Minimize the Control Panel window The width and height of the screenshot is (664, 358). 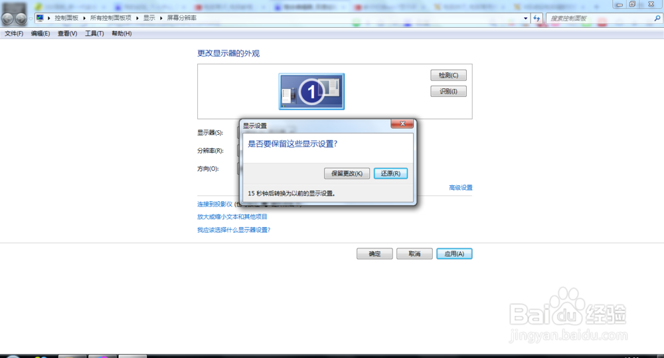pyautogui.click(x=620, y=4)
